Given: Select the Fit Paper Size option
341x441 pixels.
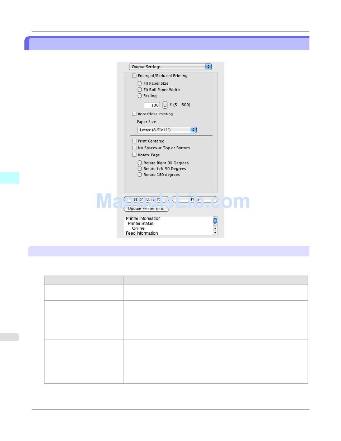Looking at the screenshot, I should [140, 83].
